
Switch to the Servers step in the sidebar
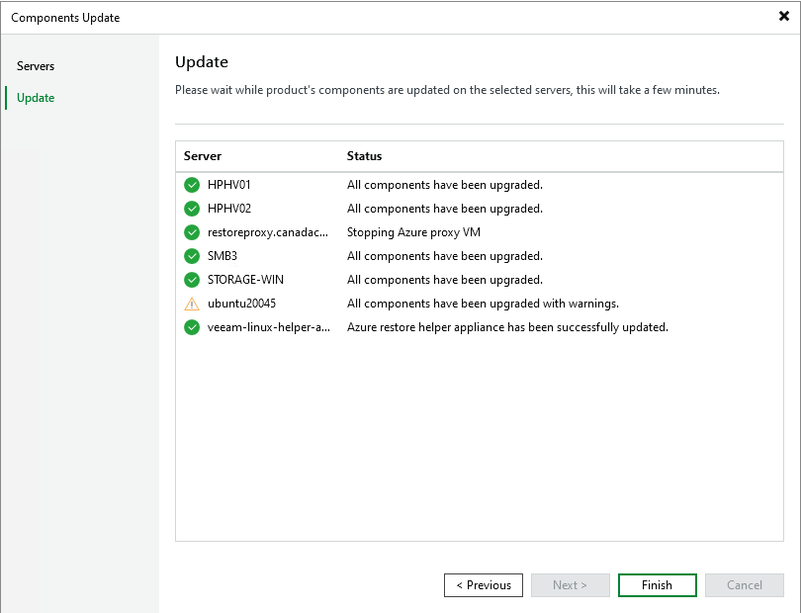(36, 66)
